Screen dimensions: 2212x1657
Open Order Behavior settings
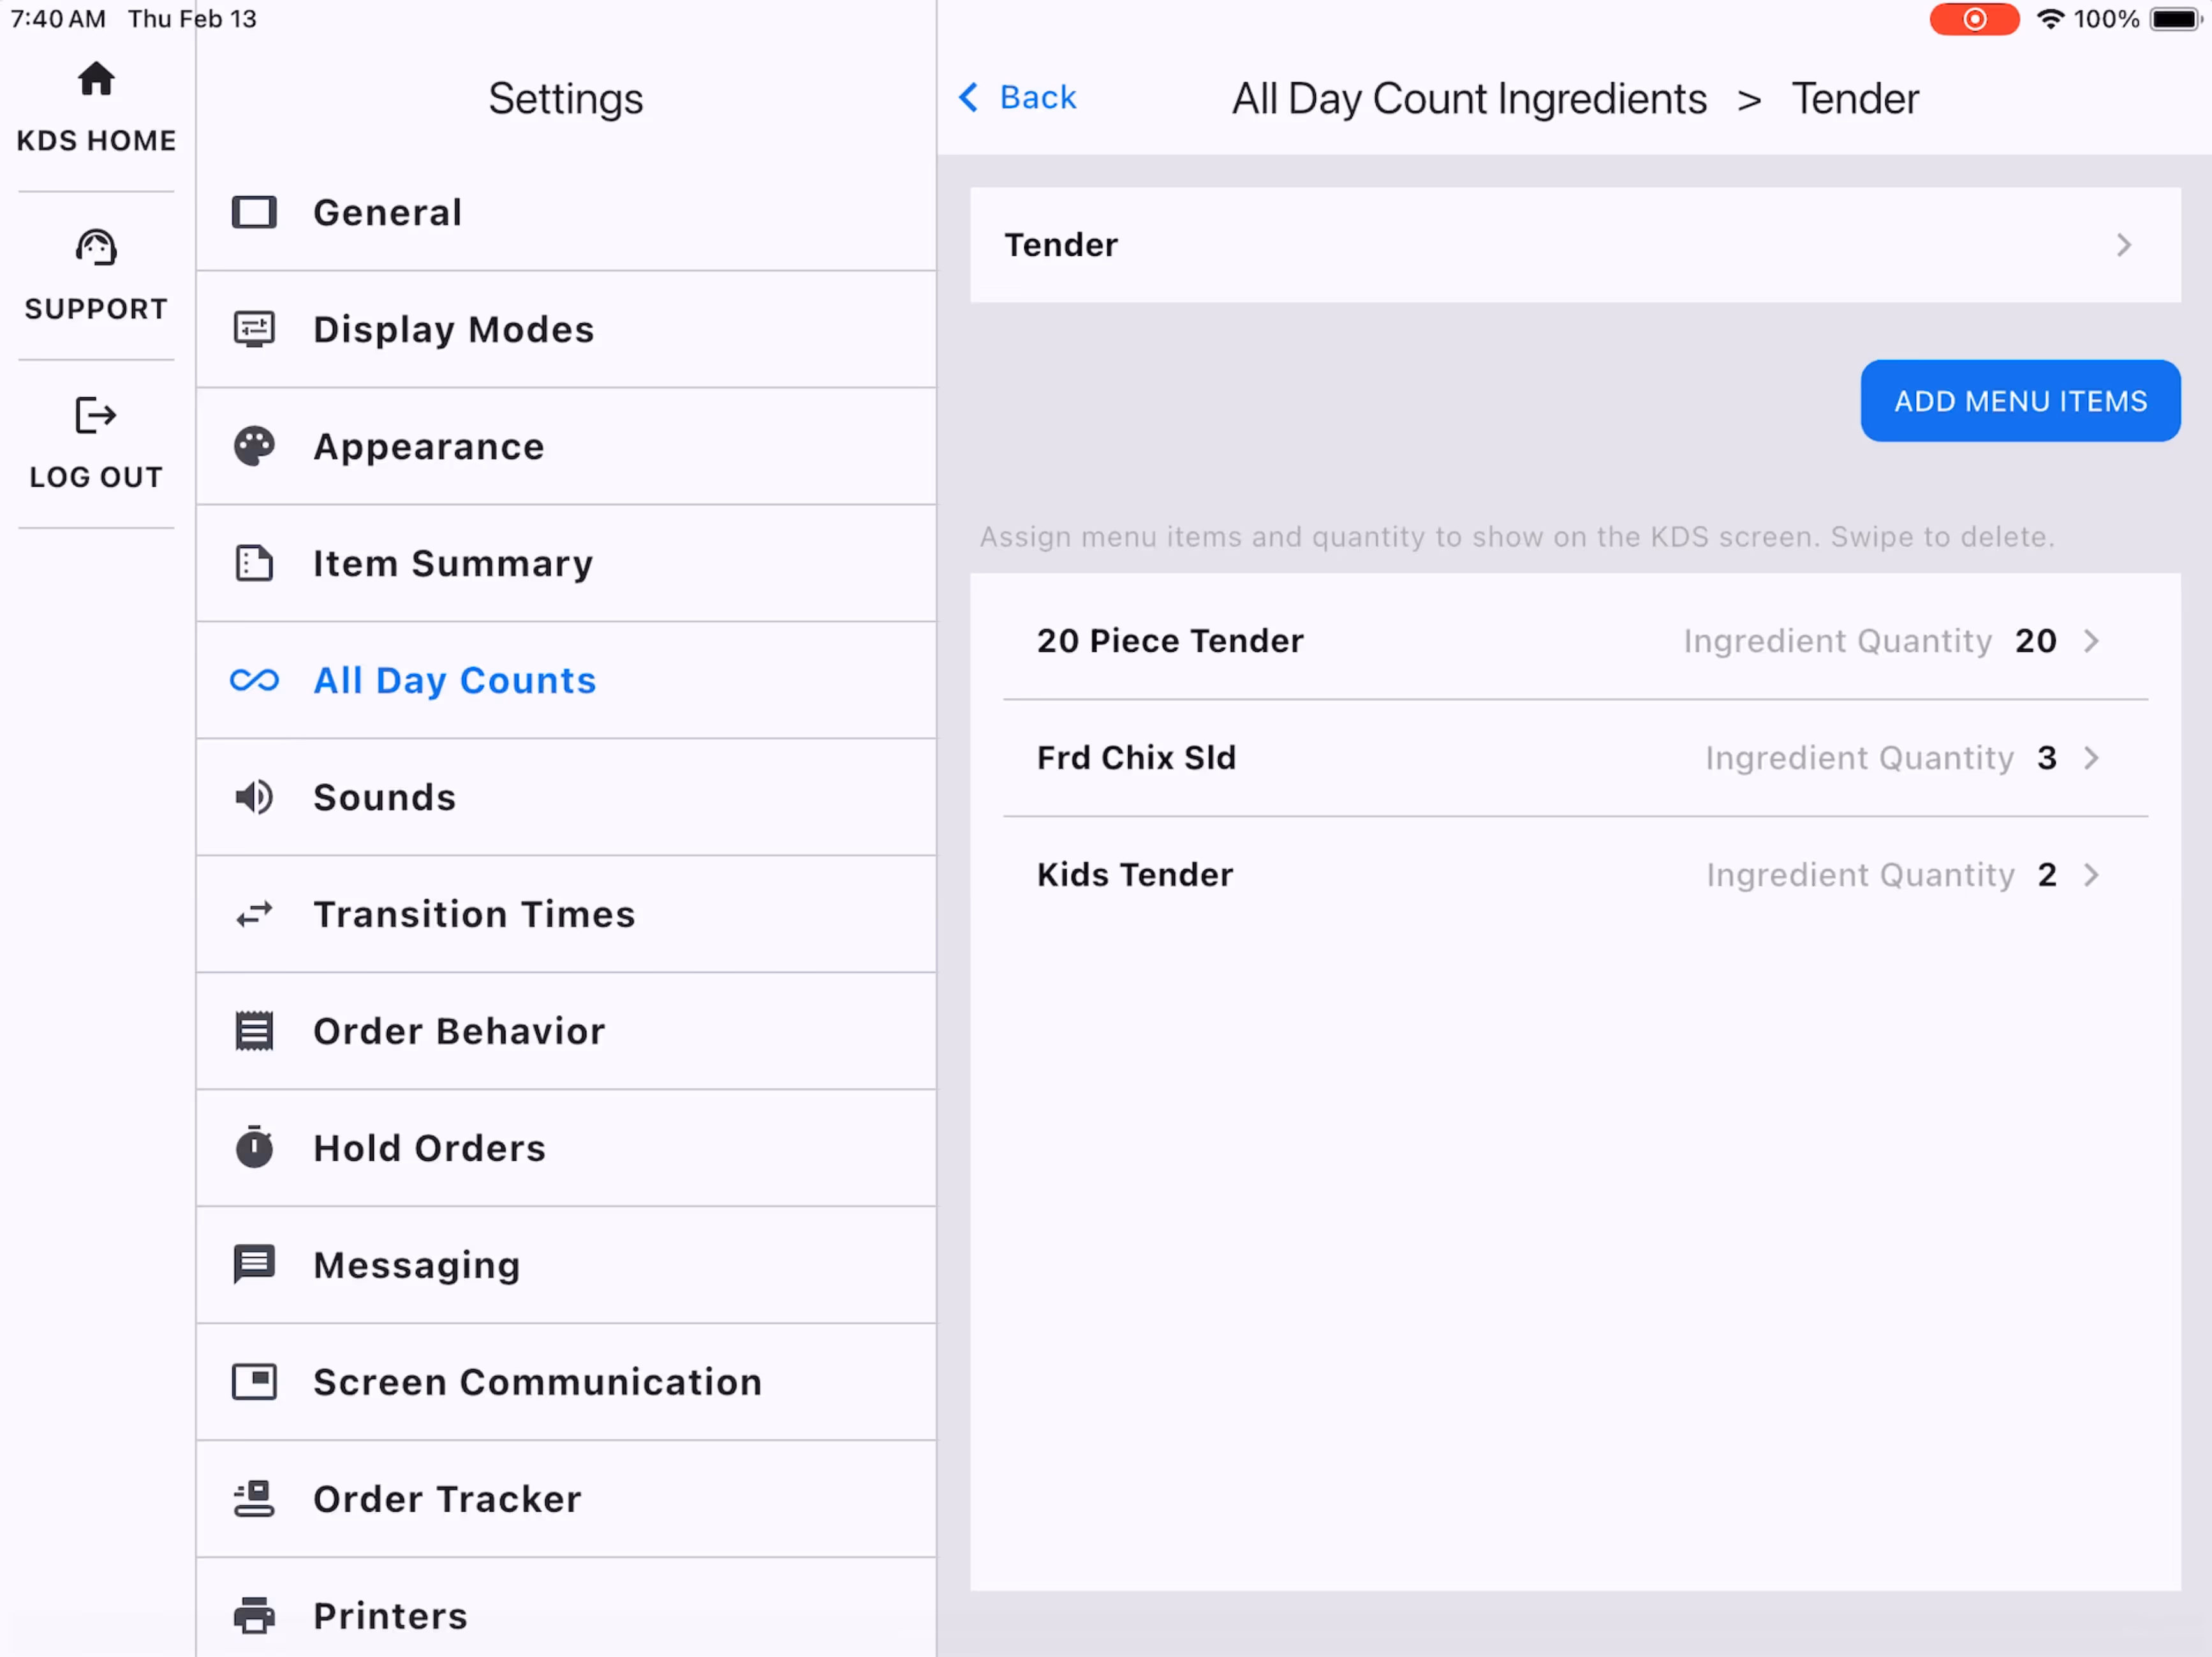(x=566, y=1031)
